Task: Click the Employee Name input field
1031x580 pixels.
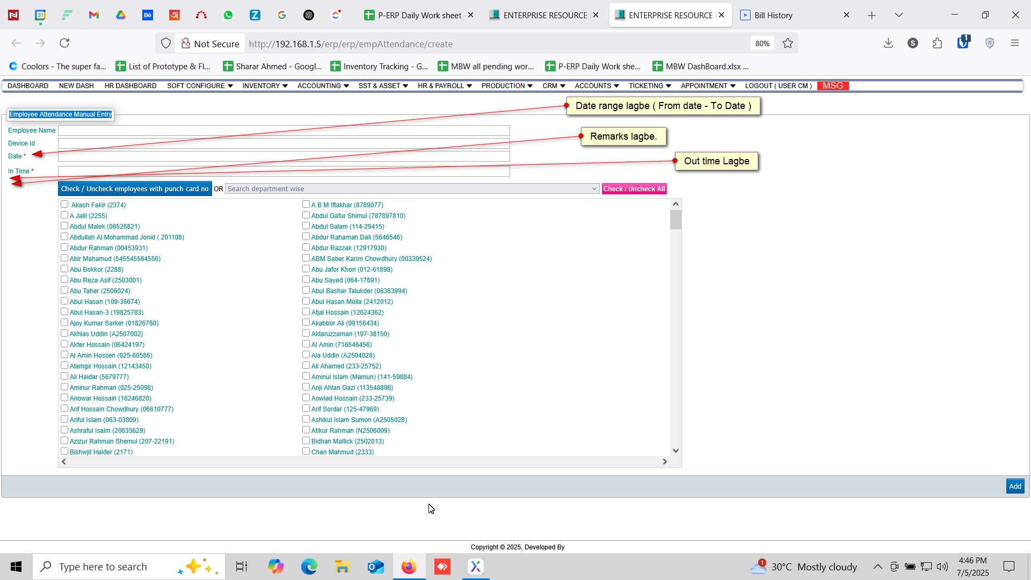Action: [284, 130]
